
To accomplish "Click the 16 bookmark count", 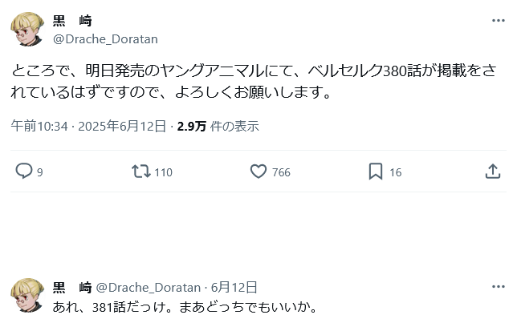I will [395, 172].
